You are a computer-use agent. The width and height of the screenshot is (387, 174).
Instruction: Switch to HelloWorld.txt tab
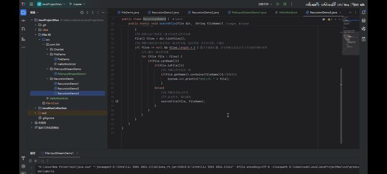[286, 12]
